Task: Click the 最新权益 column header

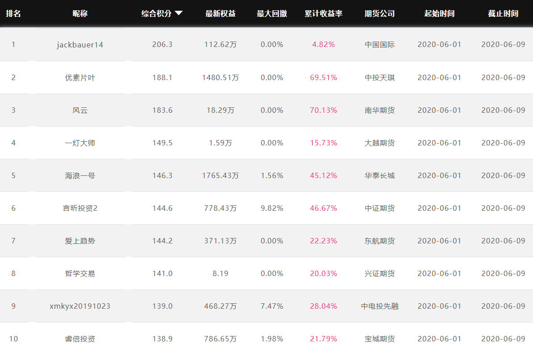Action: [x=220, y=13]
